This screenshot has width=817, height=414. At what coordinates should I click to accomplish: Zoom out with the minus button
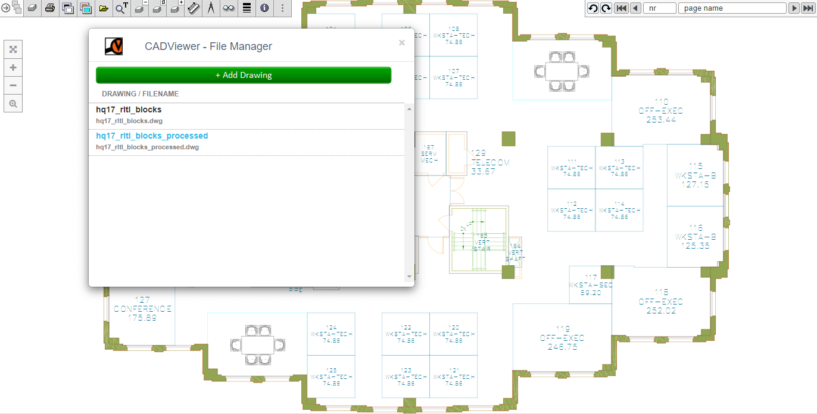pos(13,85)
